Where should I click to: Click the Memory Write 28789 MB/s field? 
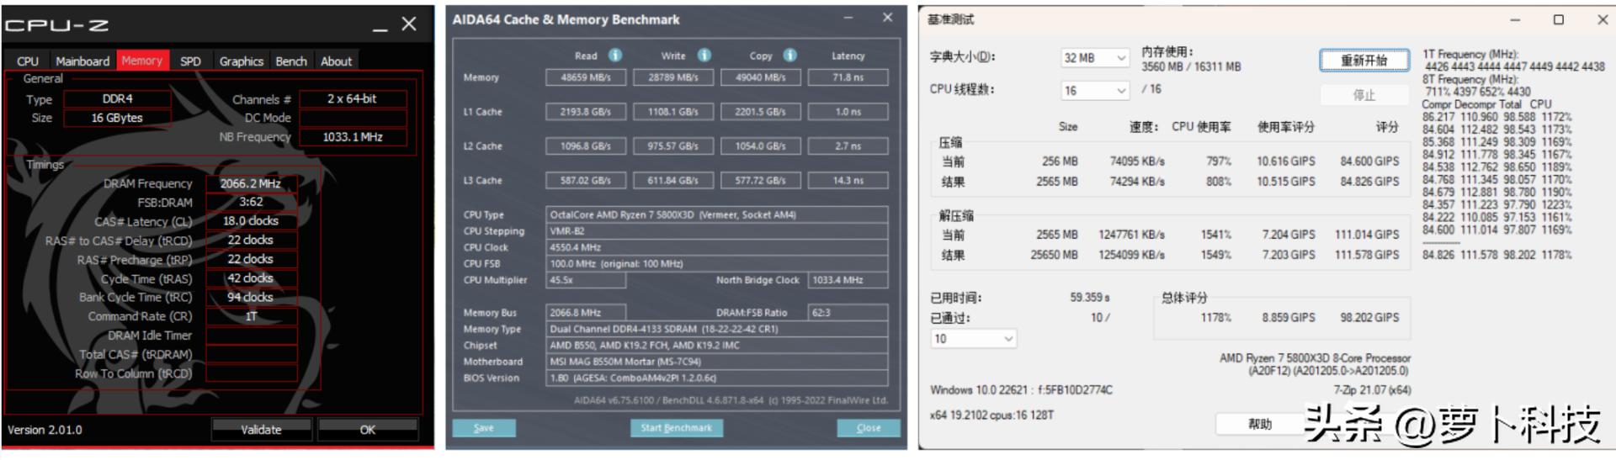coord(673,77)
